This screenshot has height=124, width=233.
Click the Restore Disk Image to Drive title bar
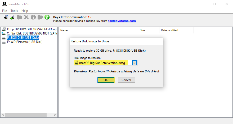click(116, 41)
